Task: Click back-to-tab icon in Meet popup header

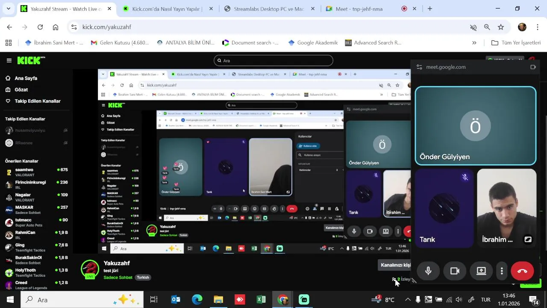Action: [x=533, y=67]
